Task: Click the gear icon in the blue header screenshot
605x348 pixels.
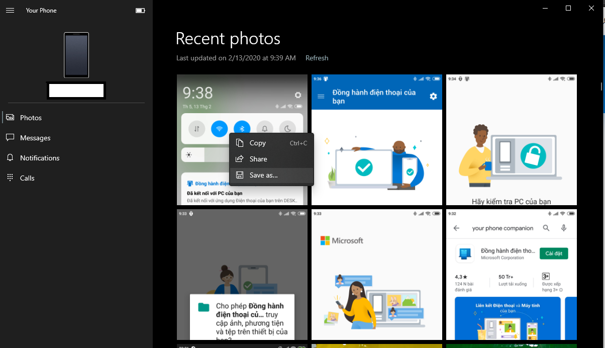Action: [x=433, y=96]
